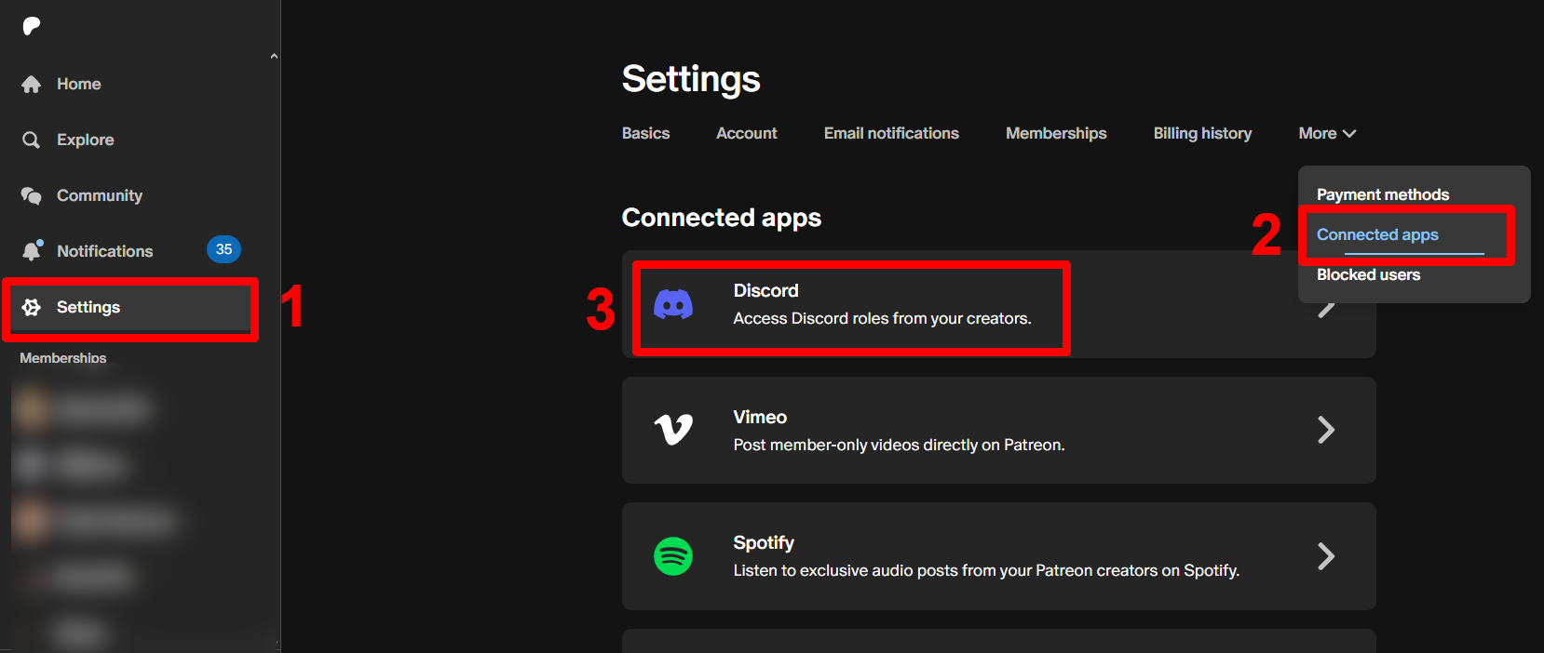Click the Discord logo icon
1544x653 pixels.
click(x=673, y=304)
